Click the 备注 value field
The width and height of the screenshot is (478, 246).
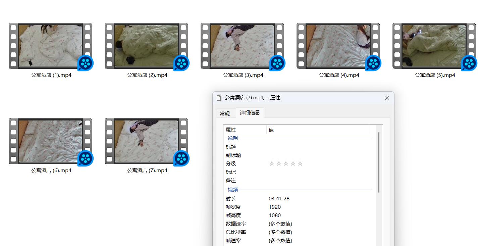pos(319,180)
